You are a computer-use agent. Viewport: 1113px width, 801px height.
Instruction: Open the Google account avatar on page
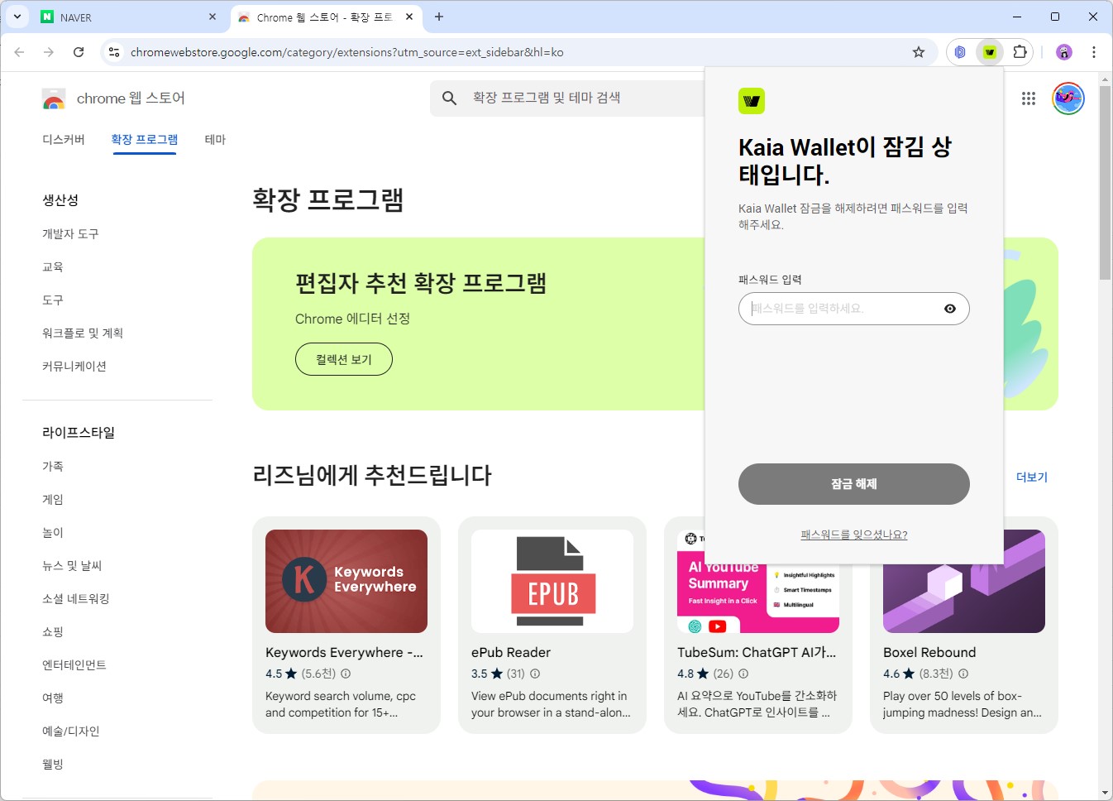pos(1068,98)
